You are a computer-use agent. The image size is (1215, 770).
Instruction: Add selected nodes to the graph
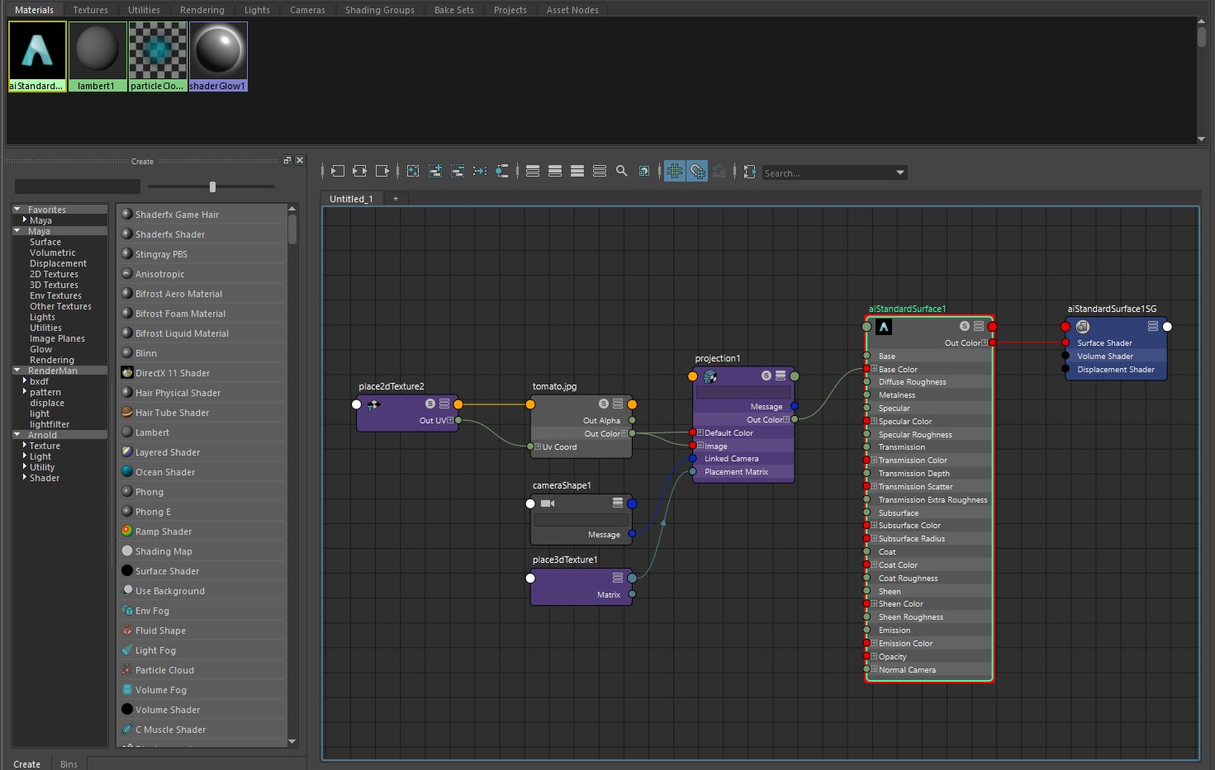435,171
